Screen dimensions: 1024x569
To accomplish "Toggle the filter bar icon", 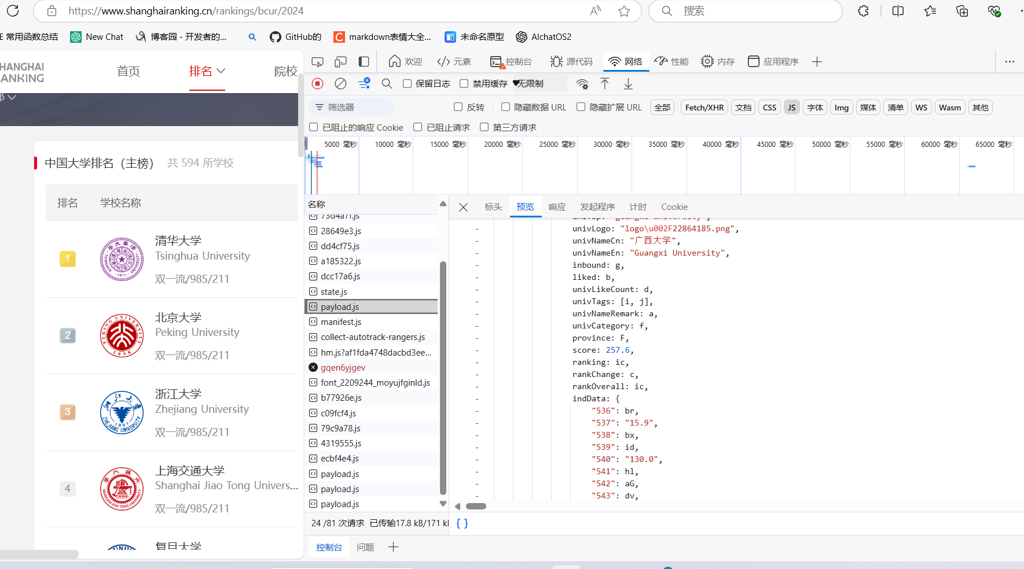I will pos(364,84).
